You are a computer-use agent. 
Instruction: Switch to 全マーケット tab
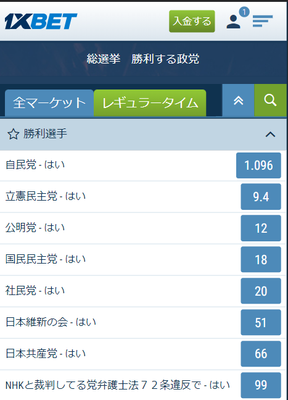[x=49, y=103]
